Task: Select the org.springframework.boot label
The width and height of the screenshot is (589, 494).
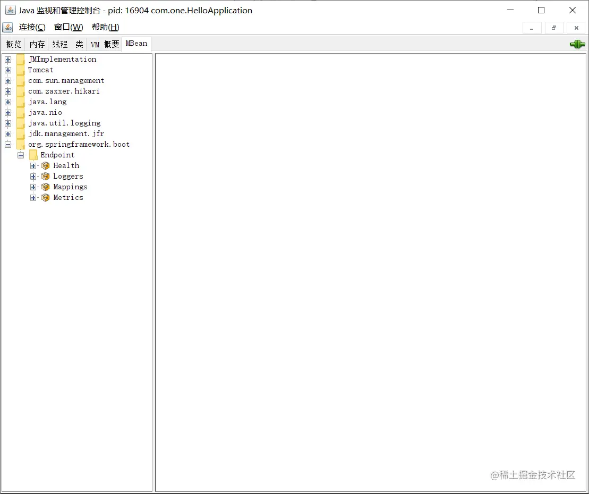Action: pyautogui.click(x=79, y=144)
